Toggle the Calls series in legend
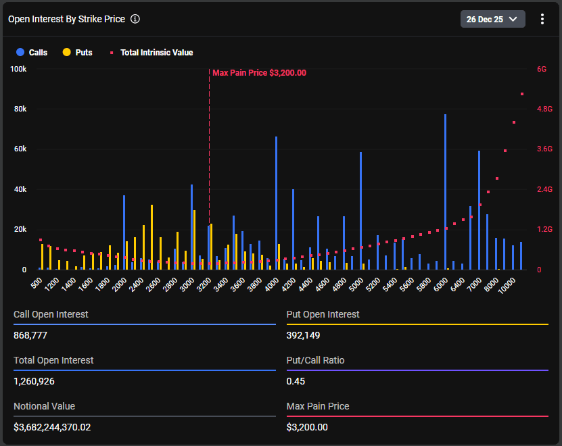The image size is (562, 446). coord(32,52)
